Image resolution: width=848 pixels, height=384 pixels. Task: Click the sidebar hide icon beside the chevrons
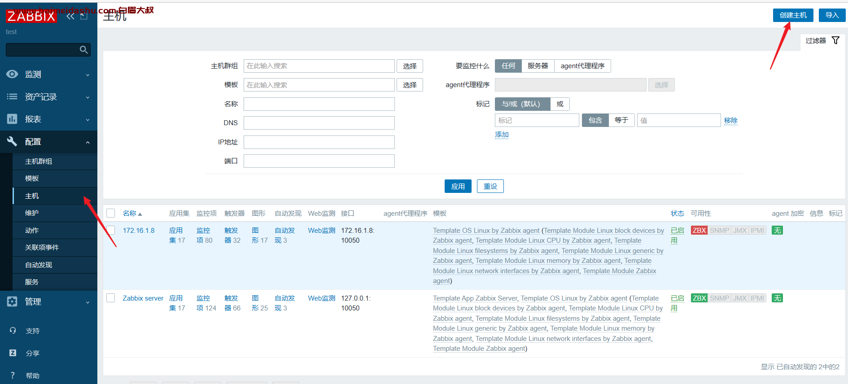[x=84, y=17]
